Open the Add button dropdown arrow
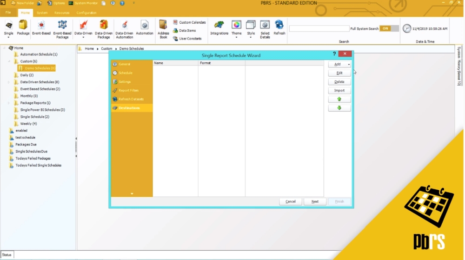The image size is (465, 260). 349,64
